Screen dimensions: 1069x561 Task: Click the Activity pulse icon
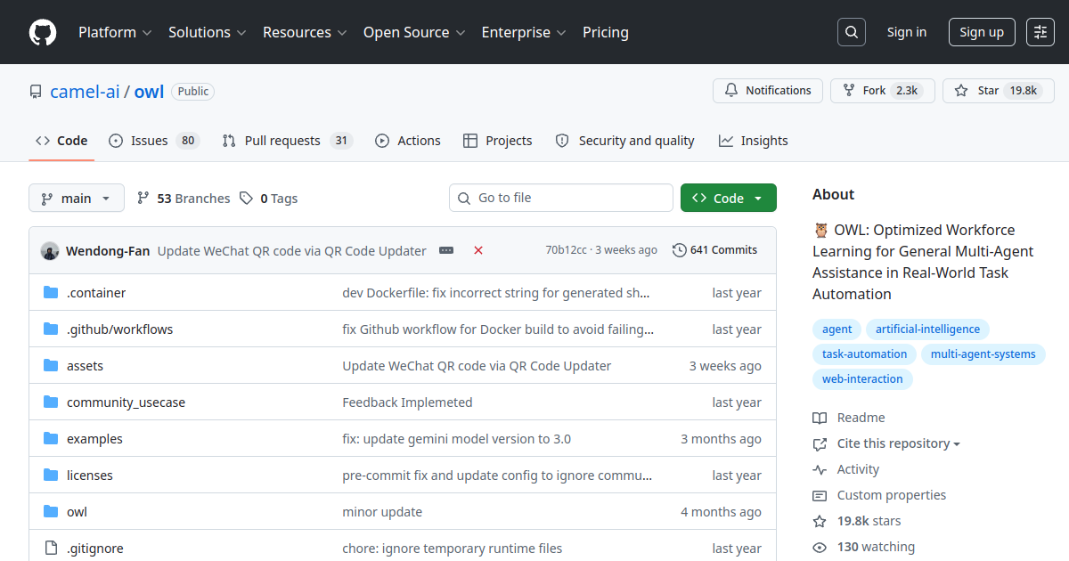click(820, 469)
